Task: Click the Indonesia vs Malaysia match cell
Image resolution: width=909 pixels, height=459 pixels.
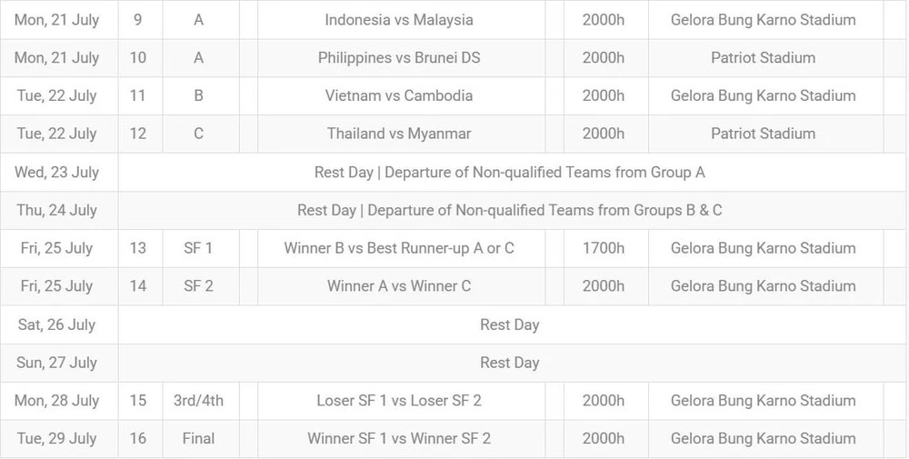Action: pos(399,19)
